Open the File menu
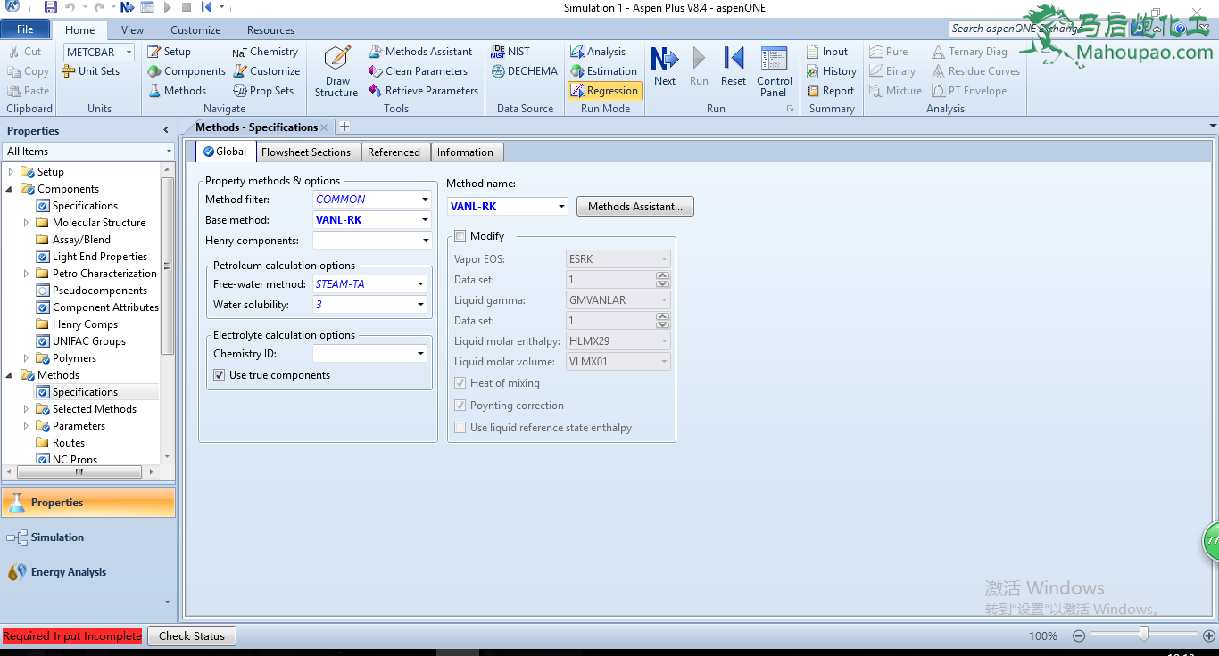Image resolution: width=1219 pixels, height=656 pixels. pos(25,29)
